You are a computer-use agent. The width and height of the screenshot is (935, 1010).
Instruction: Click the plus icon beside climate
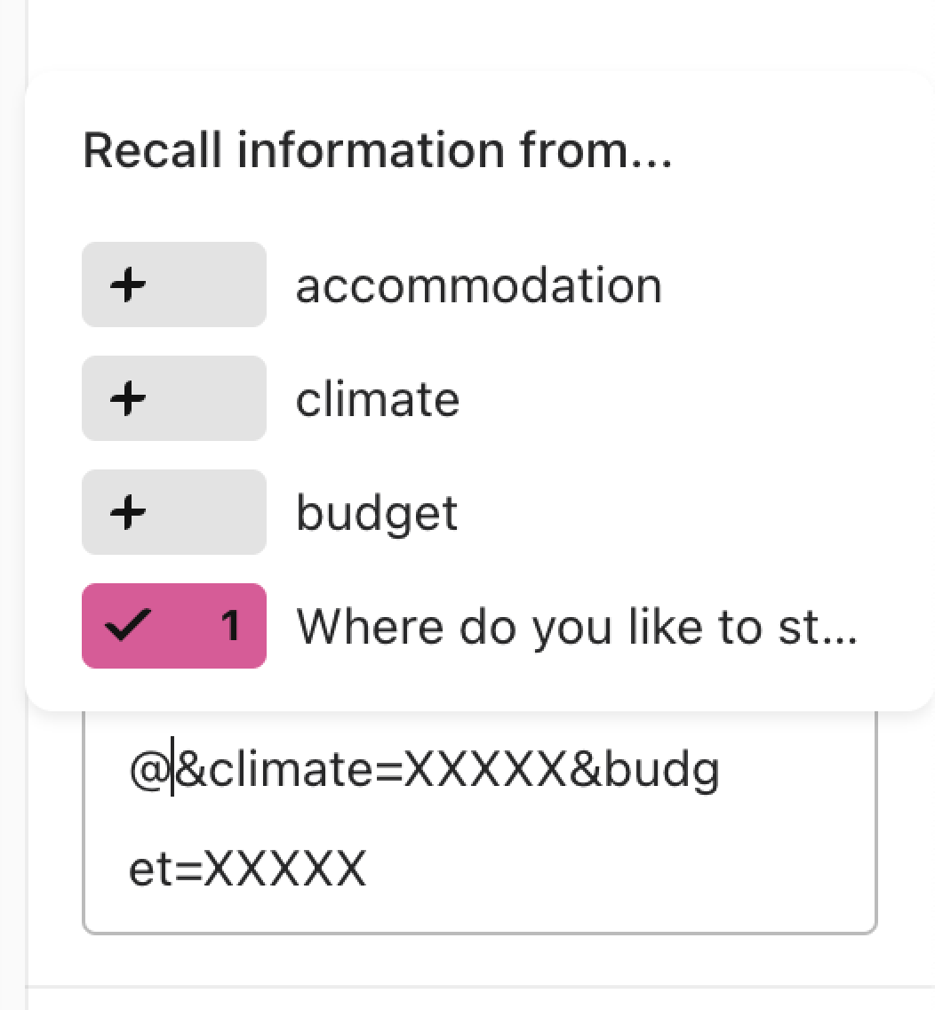127,398
